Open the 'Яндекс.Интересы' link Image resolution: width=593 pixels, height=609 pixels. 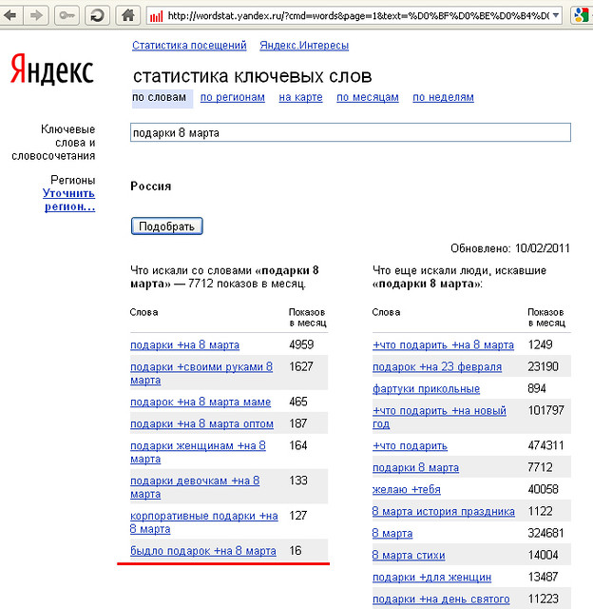(304, 46)
